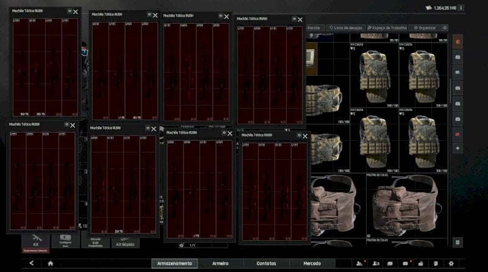
Task: Open the notes icon in bottom bar
Action: 436,263
